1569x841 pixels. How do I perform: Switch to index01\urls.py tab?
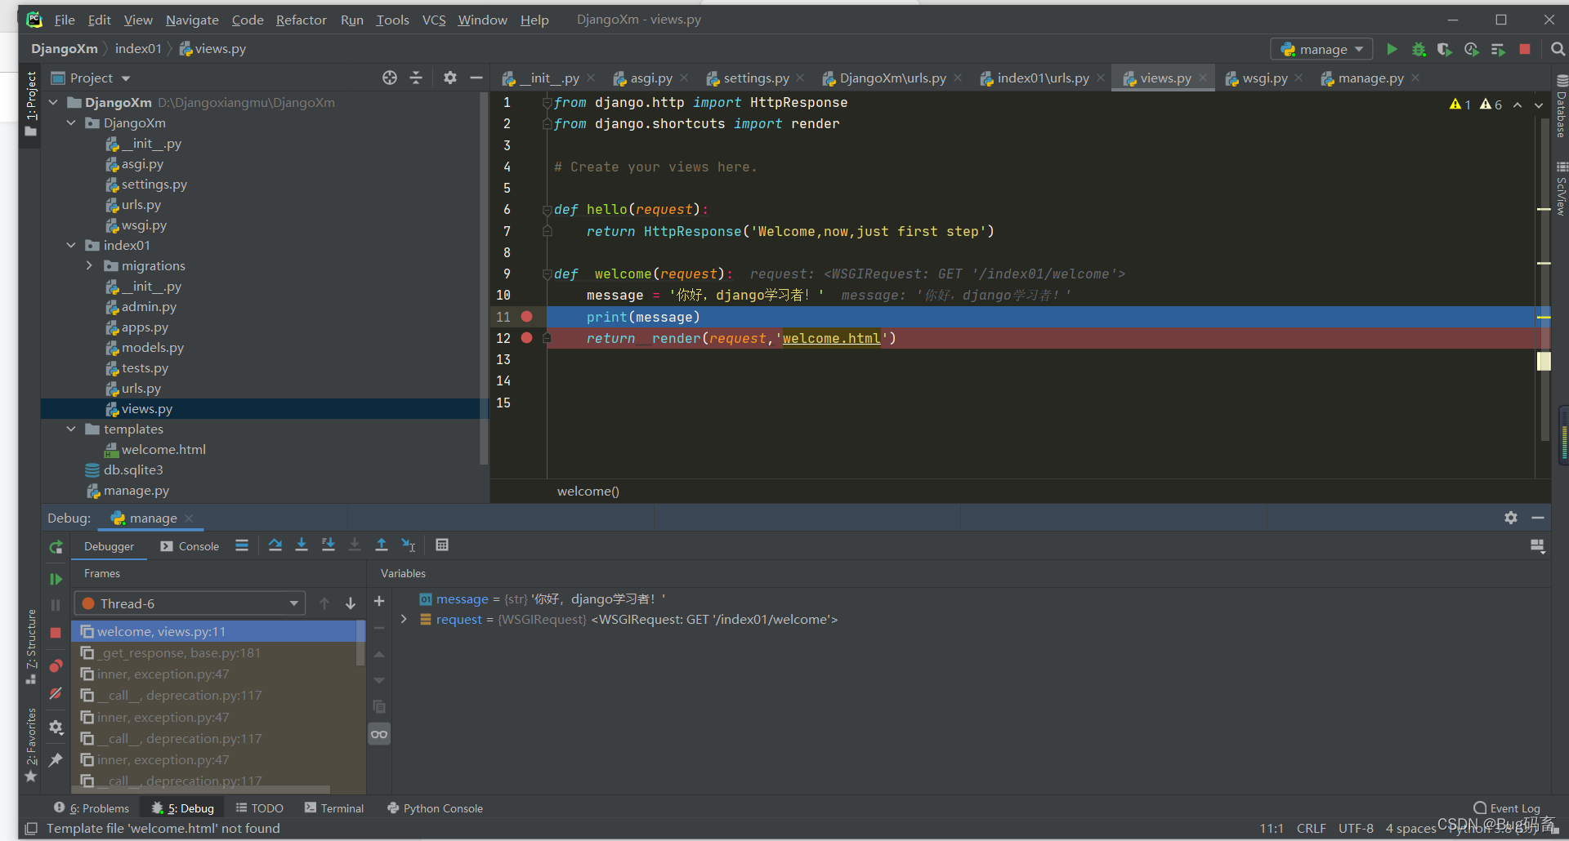(1043, 78)
